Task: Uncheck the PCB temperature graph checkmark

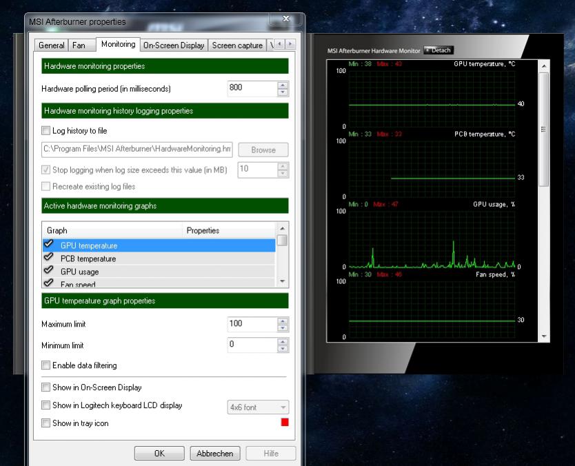Action: coord(49,257)
